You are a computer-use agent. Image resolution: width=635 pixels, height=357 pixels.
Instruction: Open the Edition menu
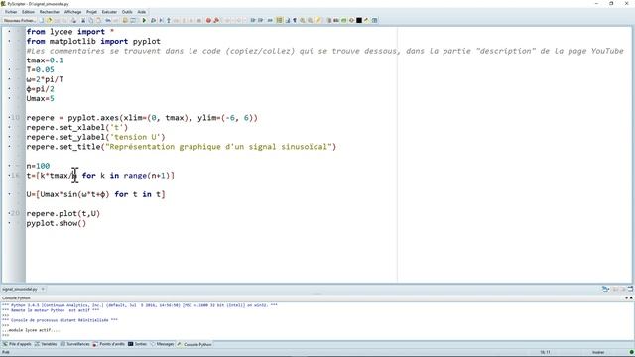28,12
